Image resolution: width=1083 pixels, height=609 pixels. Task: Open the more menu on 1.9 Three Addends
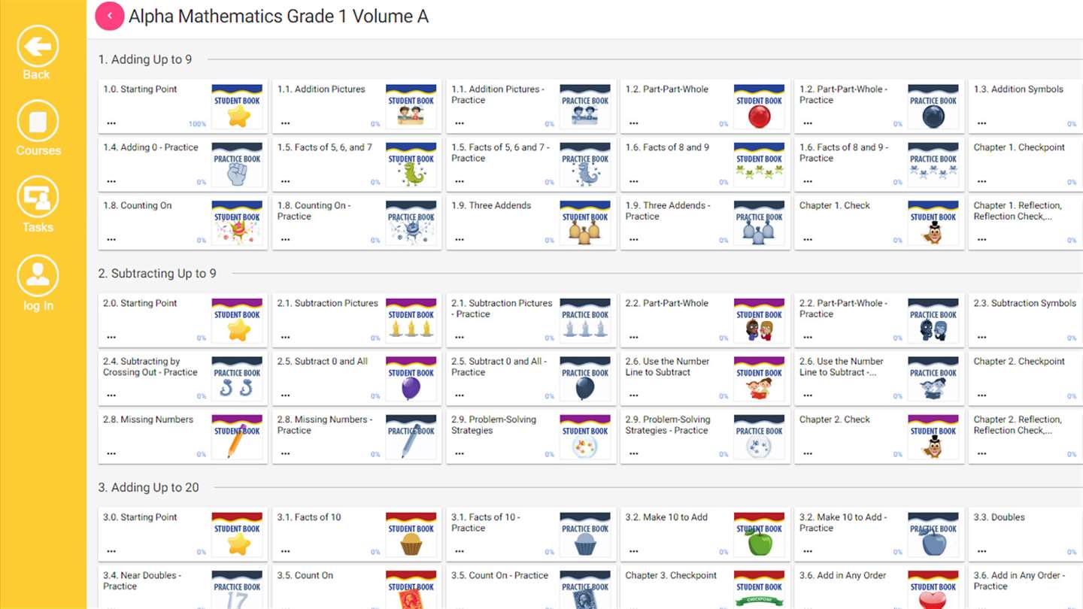pyautogui.click(x=460, y=240)
